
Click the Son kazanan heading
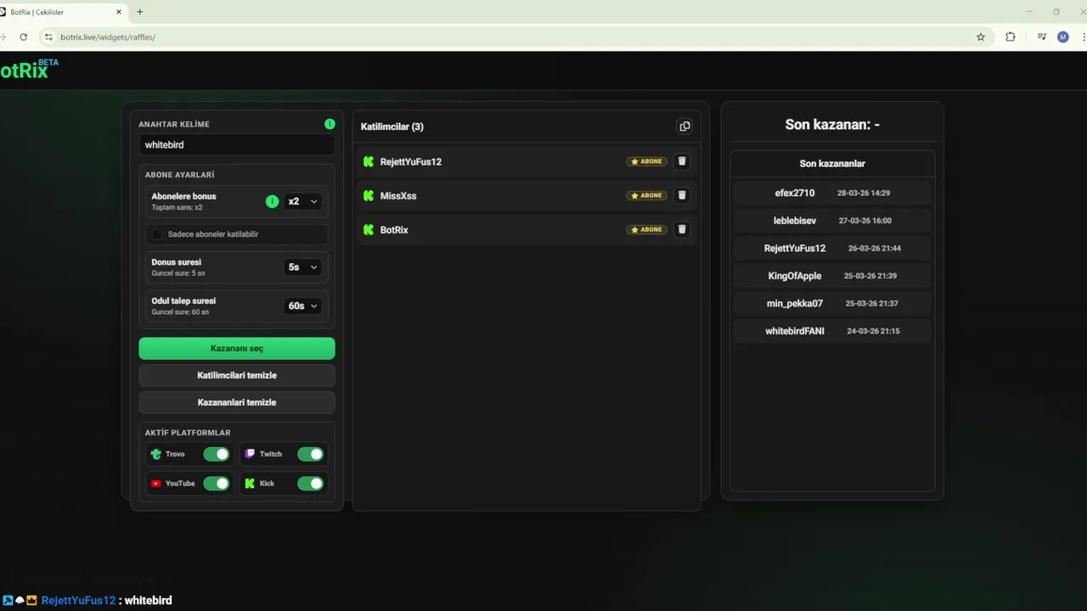(x=832, y=125)
